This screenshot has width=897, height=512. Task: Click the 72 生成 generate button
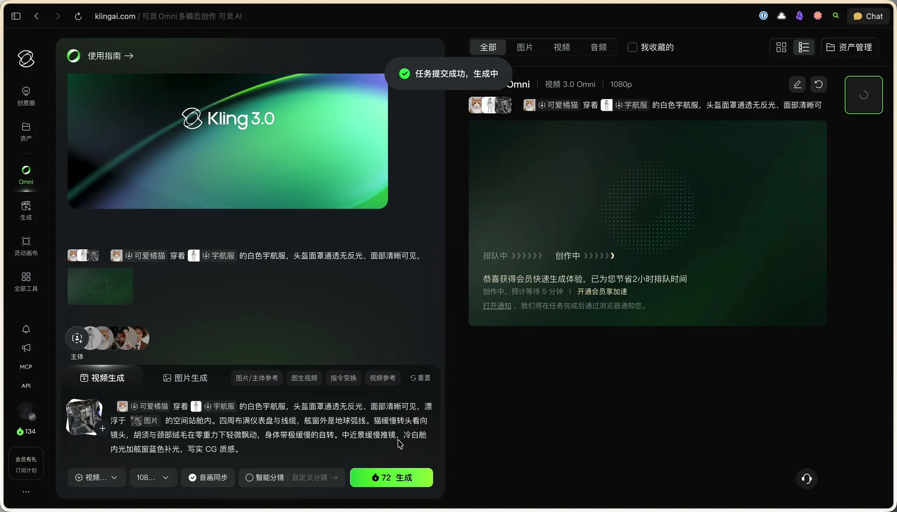392,477
